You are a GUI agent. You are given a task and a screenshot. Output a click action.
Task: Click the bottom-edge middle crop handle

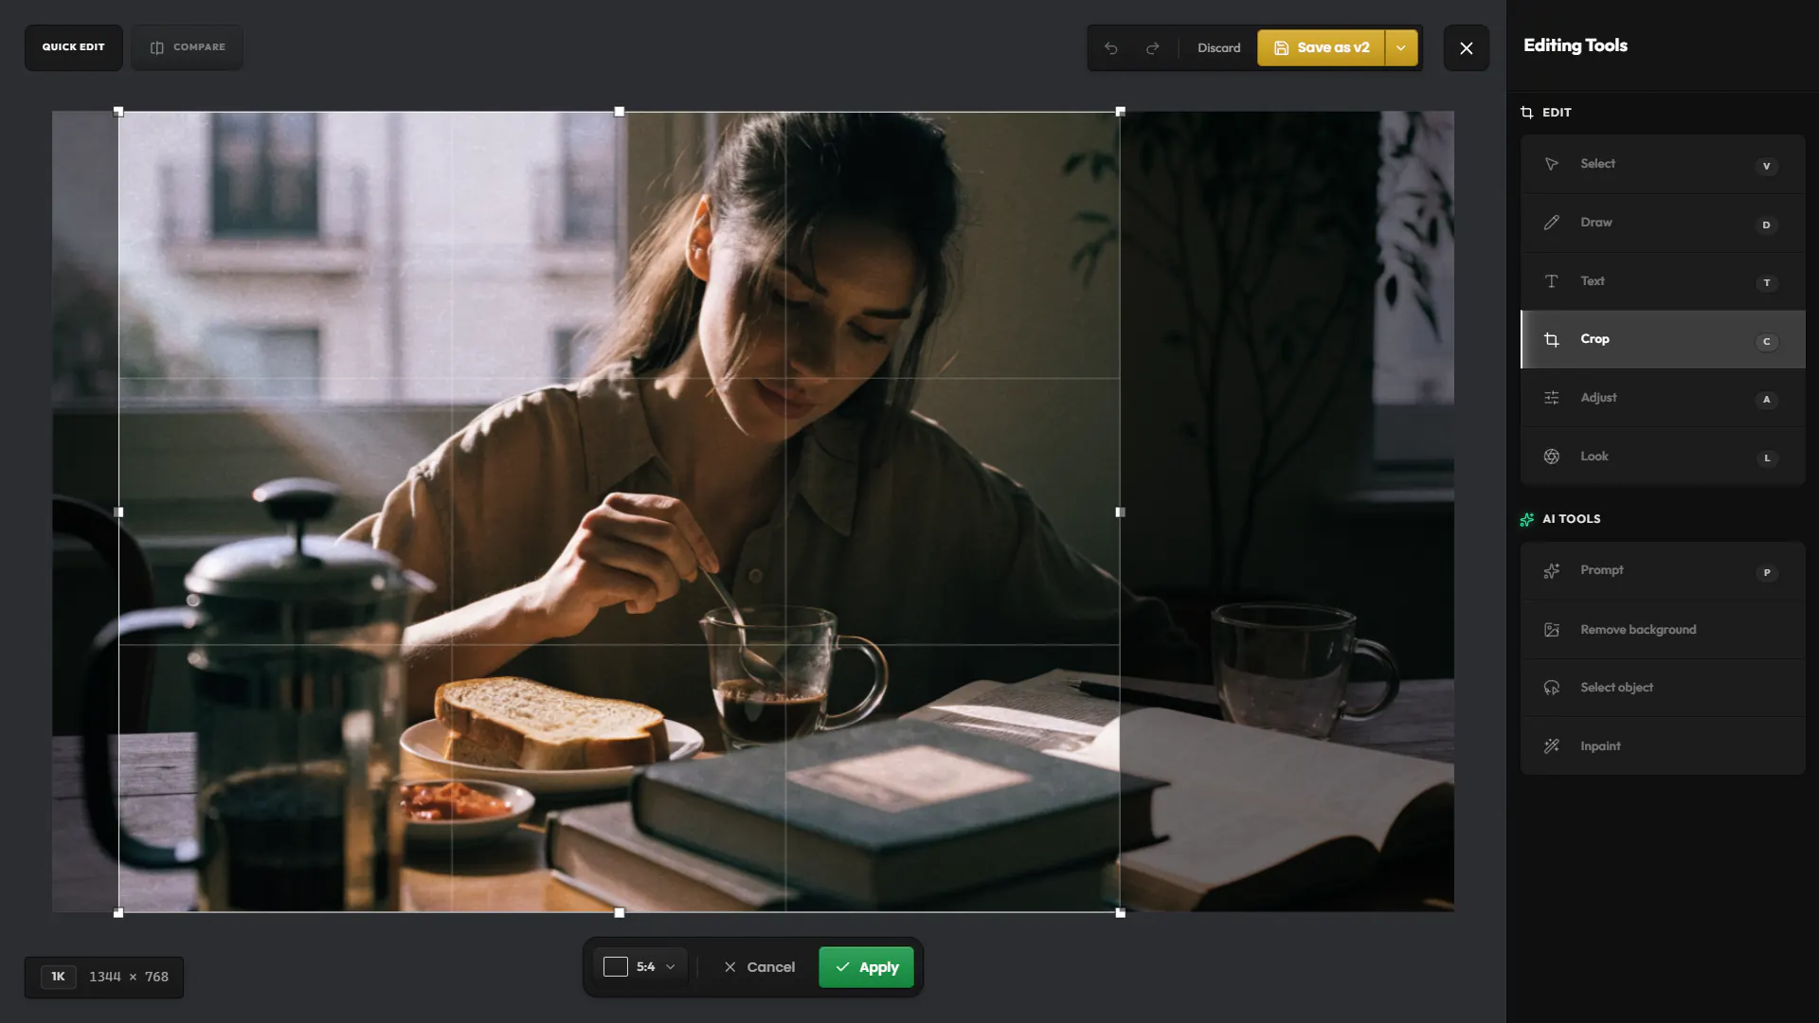pyautogui.click(x=620, y=913)
